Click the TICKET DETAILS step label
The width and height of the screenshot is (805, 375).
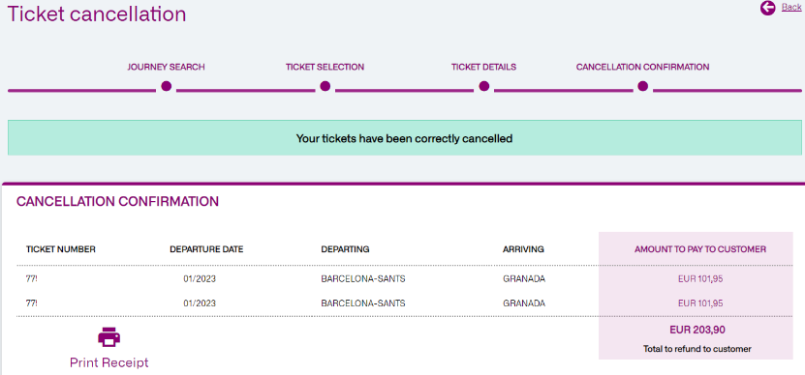(x=483, y=67)
